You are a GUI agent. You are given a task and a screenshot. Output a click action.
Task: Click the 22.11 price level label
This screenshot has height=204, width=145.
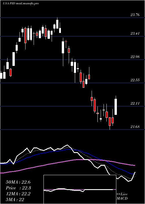click(x=135, y=103)
